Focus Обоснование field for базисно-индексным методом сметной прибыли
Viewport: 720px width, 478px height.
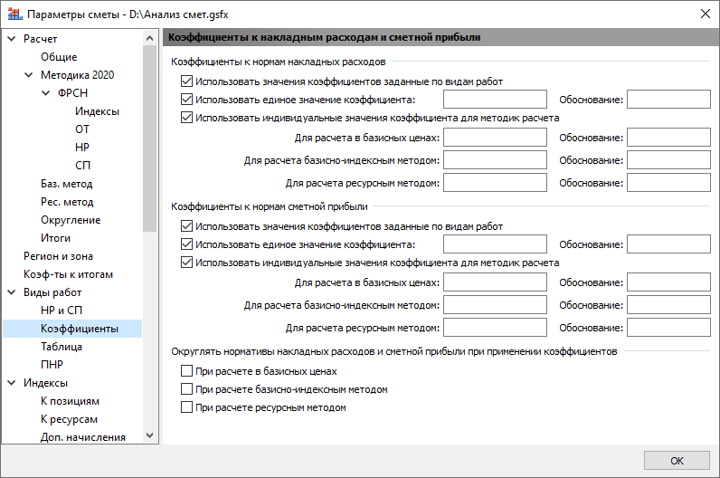pos(668,305)
